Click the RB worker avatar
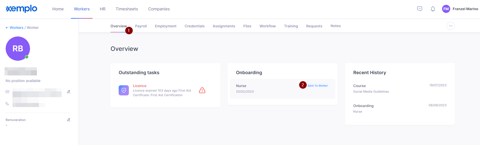Image resolution: width=480 pixels, height=145 pixels. point(18,49)
